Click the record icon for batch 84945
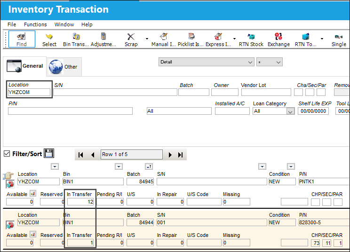The image size is (350, 252). click(x=10, y=184)
